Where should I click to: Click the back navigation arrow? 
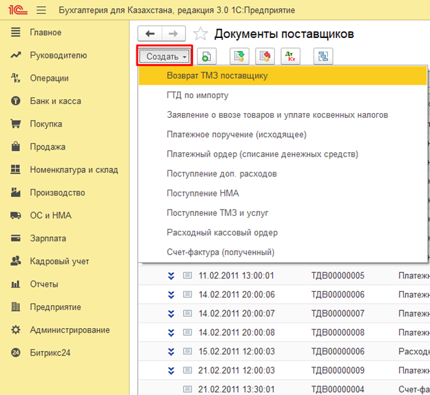(150, 34)
